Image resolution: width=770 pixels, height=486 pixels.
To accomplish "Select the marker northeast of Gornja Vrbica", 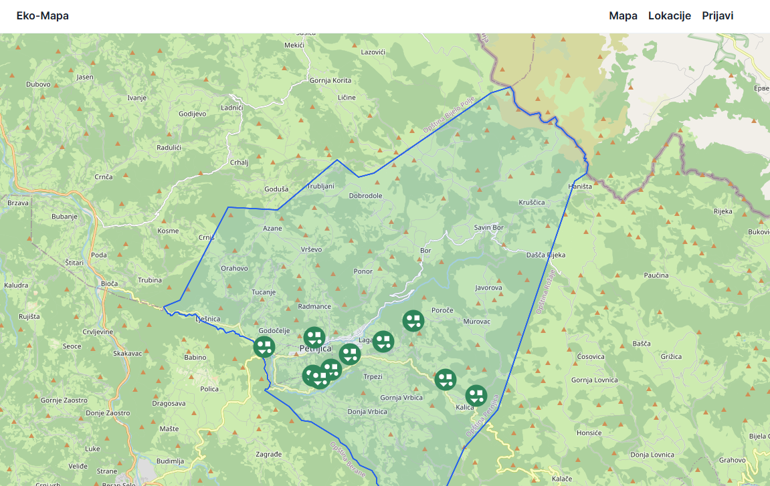I will 446,380.
